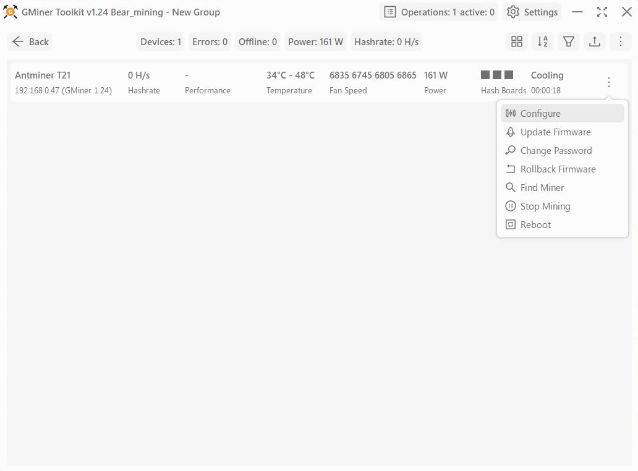Click the GMiner pickaxe app logo
638x471 pixels.
(10, 12)
